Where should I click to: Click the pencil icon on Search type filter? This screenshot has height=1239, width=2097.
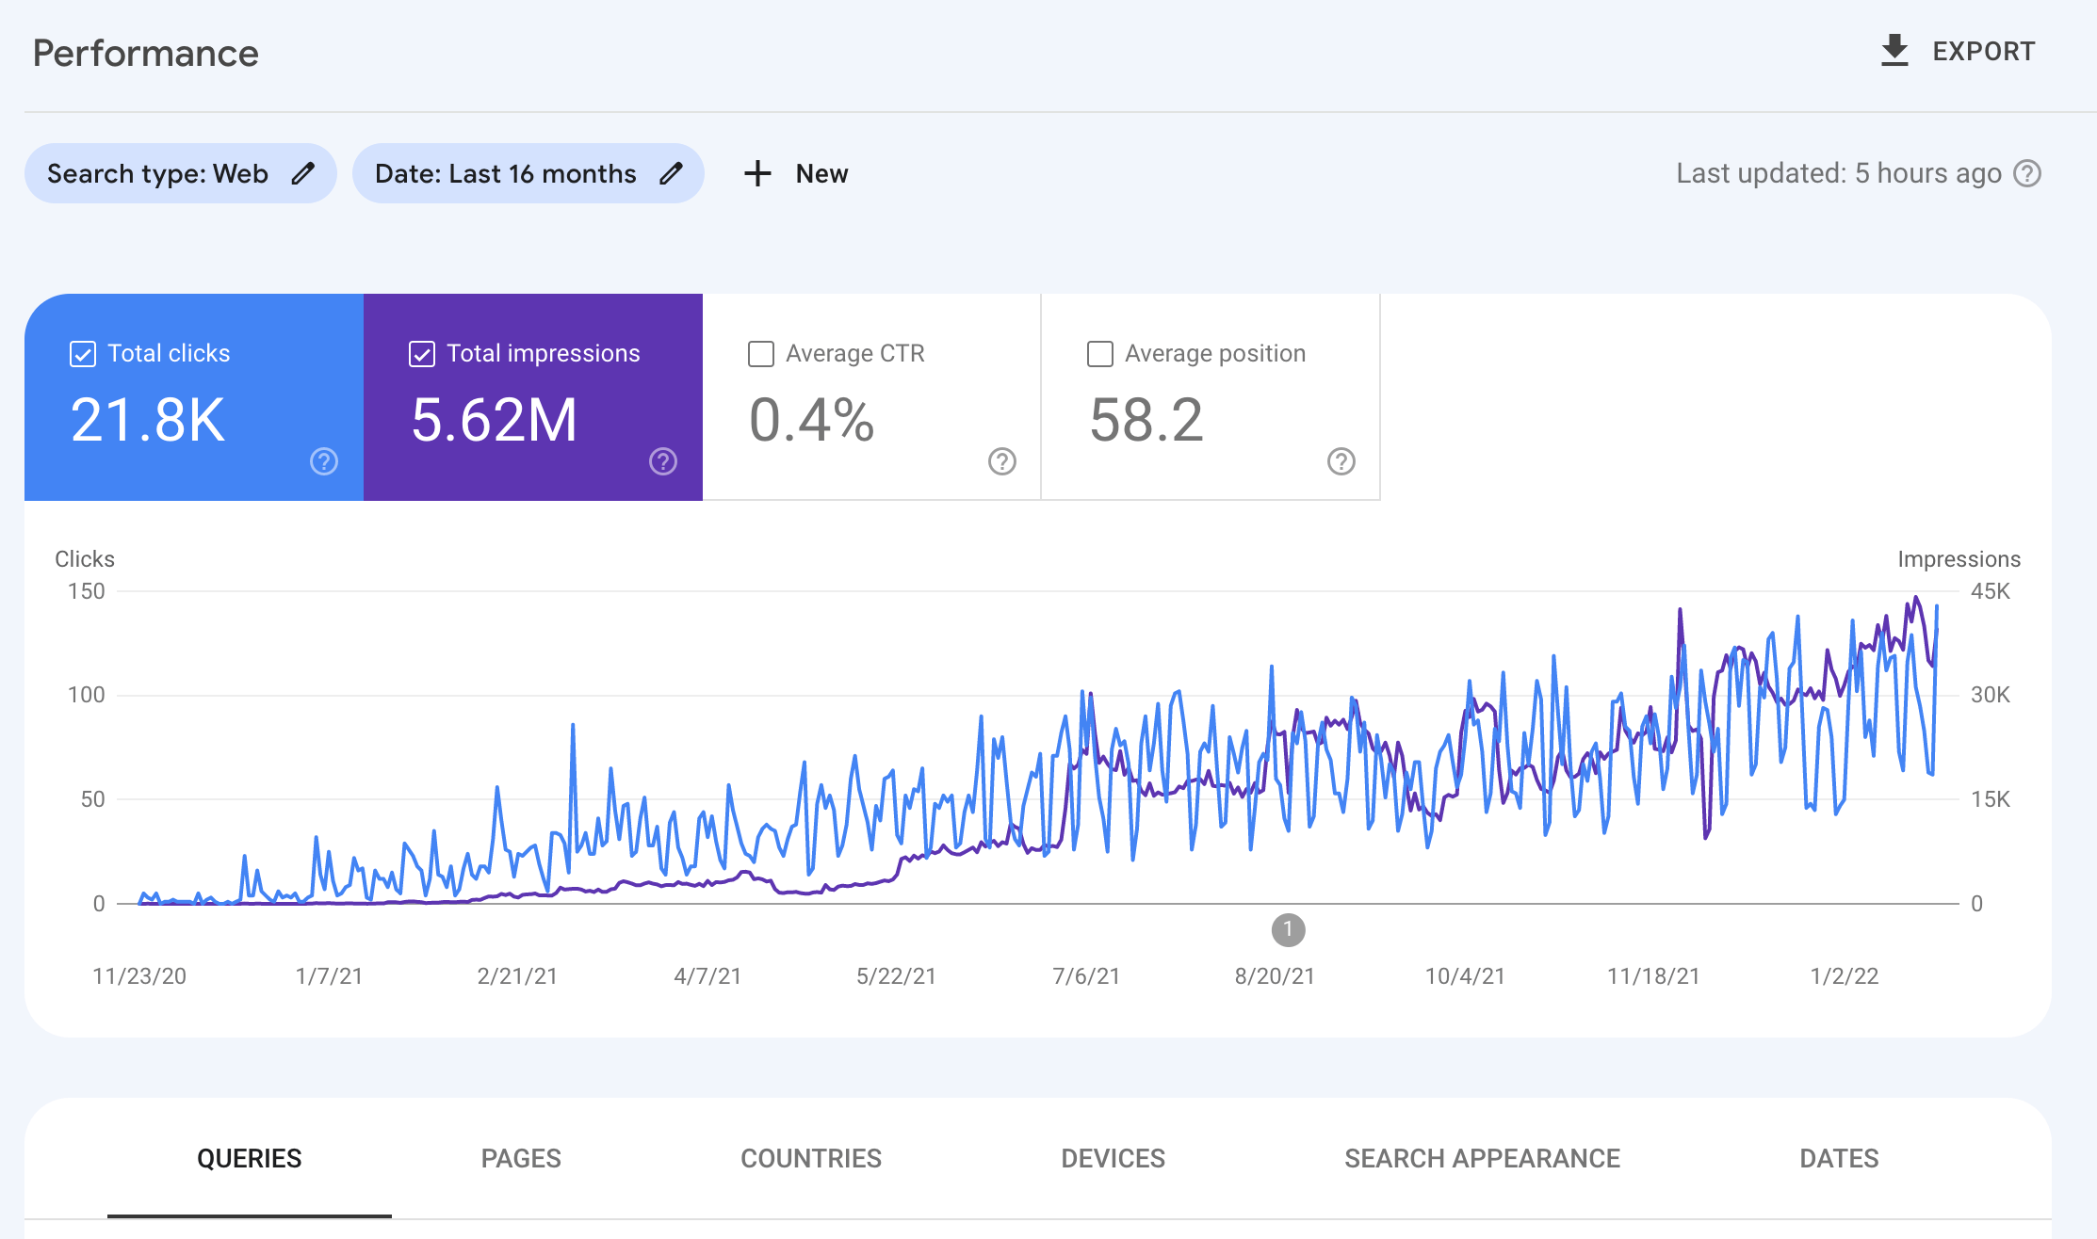point(303,173)
